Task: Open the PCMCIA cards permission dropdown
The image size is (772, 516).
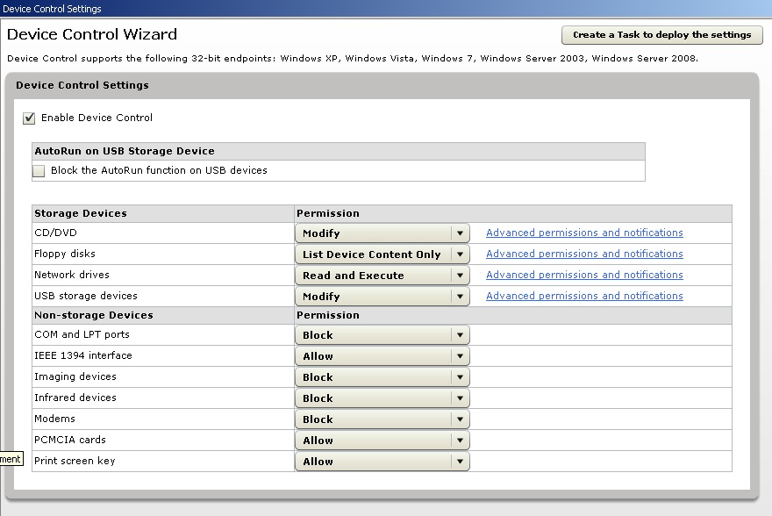Action: 461,440
